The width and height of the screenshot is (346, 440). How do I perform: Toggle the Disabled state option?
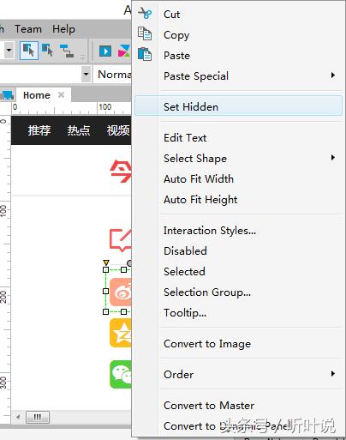[x=185, y=251]
